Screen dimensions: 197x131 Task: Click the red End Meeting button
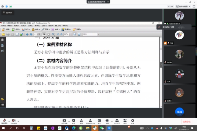(187, 121)
